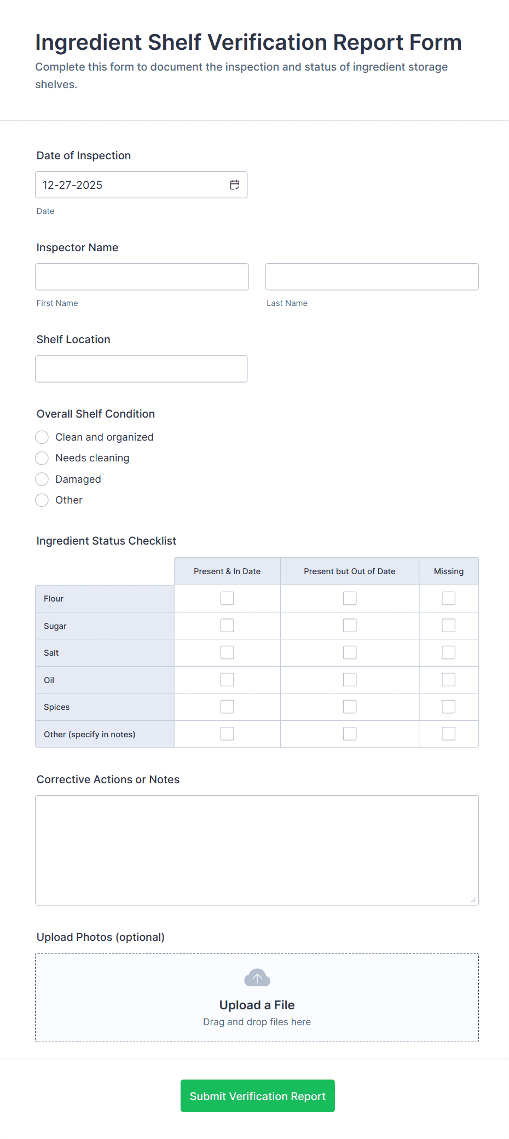This screenshot has width=509, height=1139.
Task: Open the calendar date picker icon
Action: (x=235, y=185)
